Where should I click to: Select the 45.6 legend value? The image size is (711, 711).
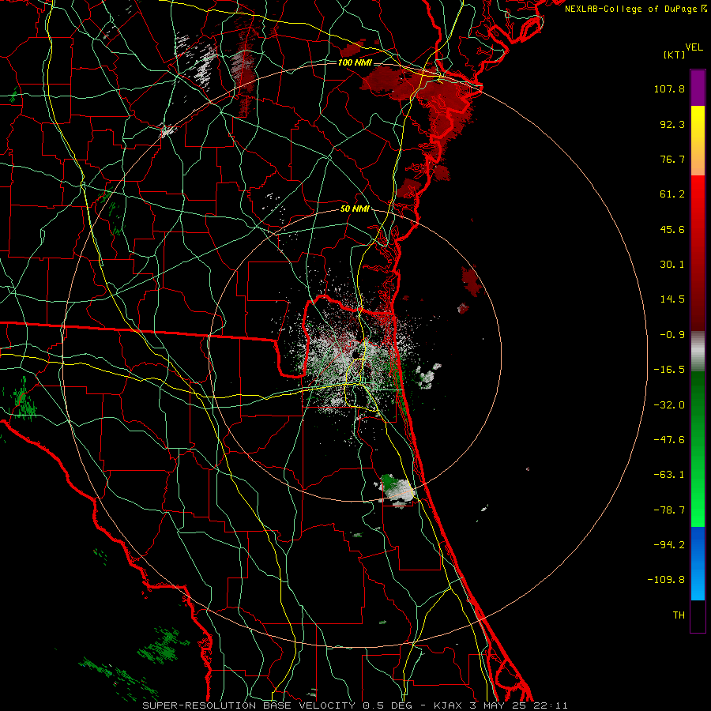pyautogui.click(x=672, y=229)
